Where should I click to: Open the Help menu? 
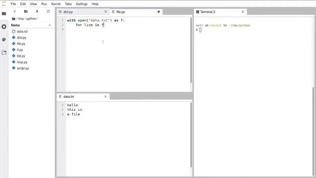pos(95,4)
